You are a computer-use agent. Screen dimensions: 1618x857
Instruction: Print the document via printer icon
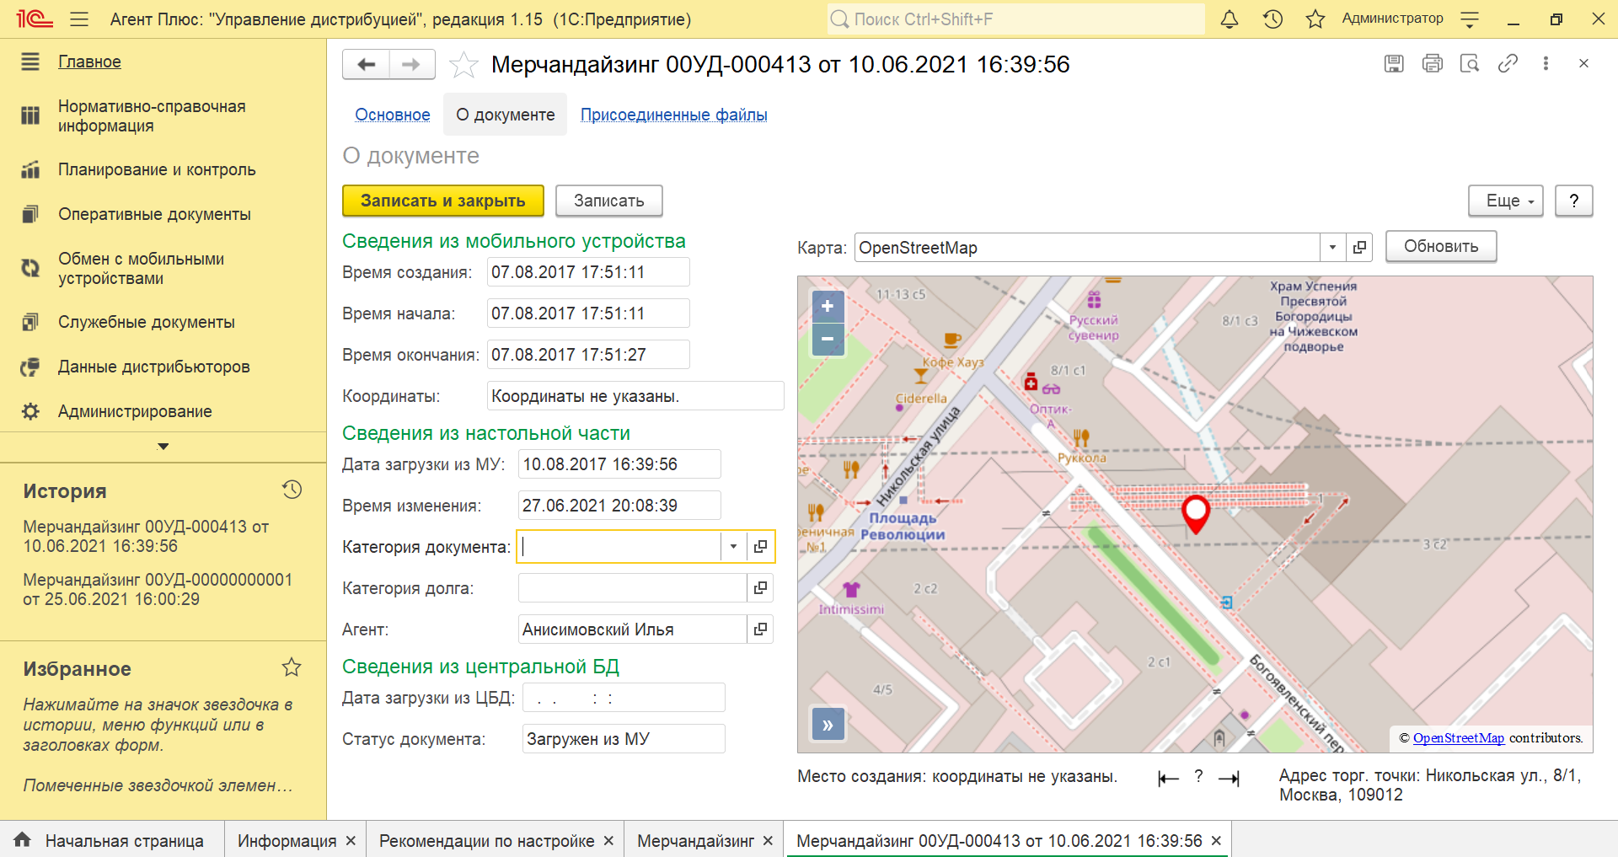click(1432, 63)
